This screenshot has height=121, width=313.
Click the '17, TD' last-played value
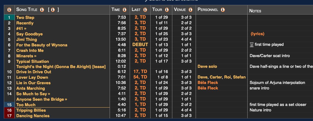click(140, 72)
